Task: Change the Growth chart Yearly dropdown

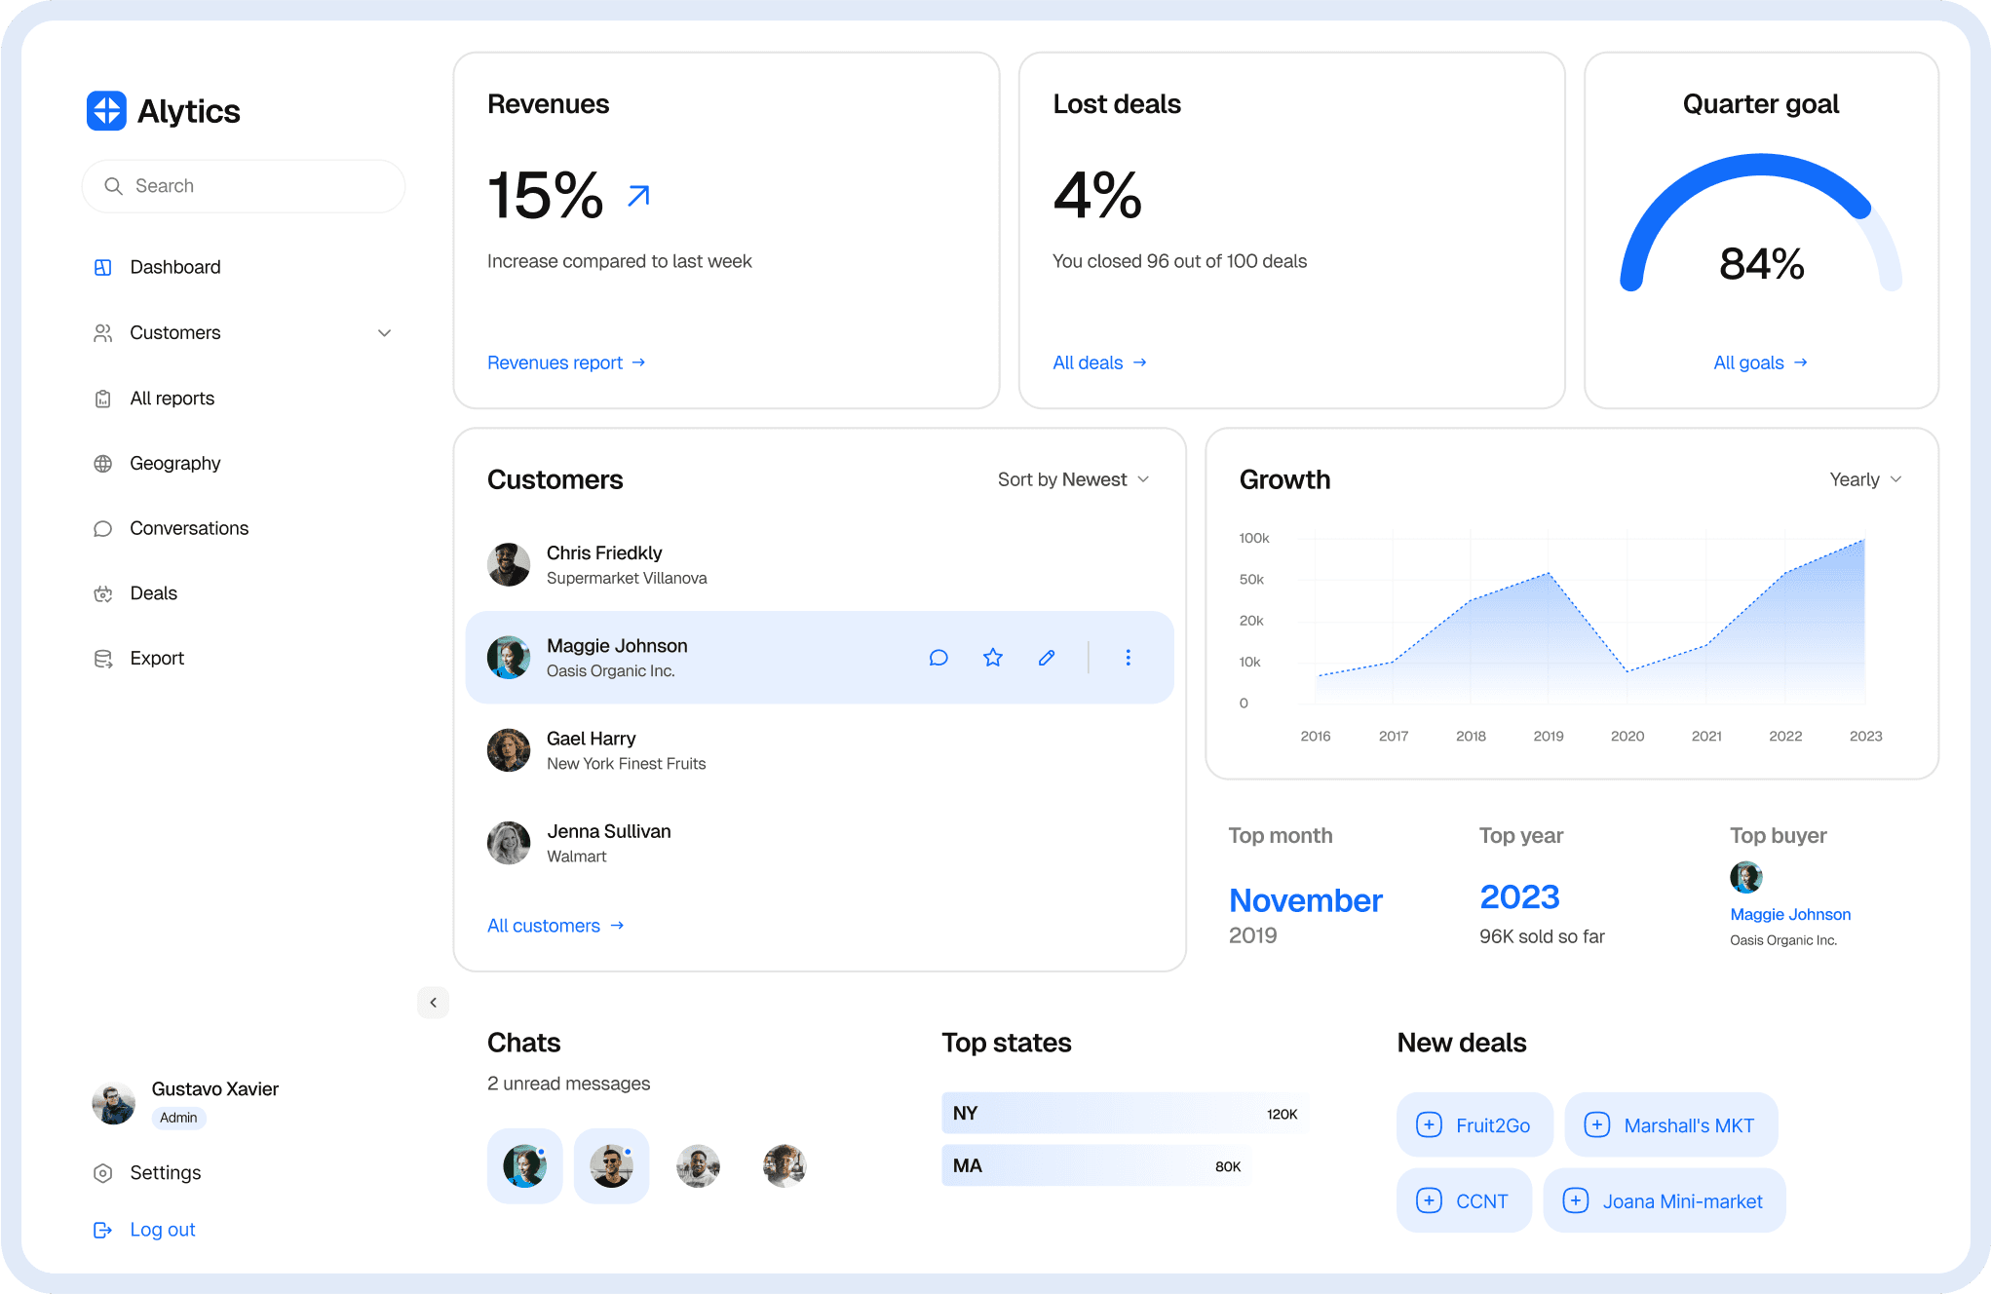Action: (x=1864, y=478)
